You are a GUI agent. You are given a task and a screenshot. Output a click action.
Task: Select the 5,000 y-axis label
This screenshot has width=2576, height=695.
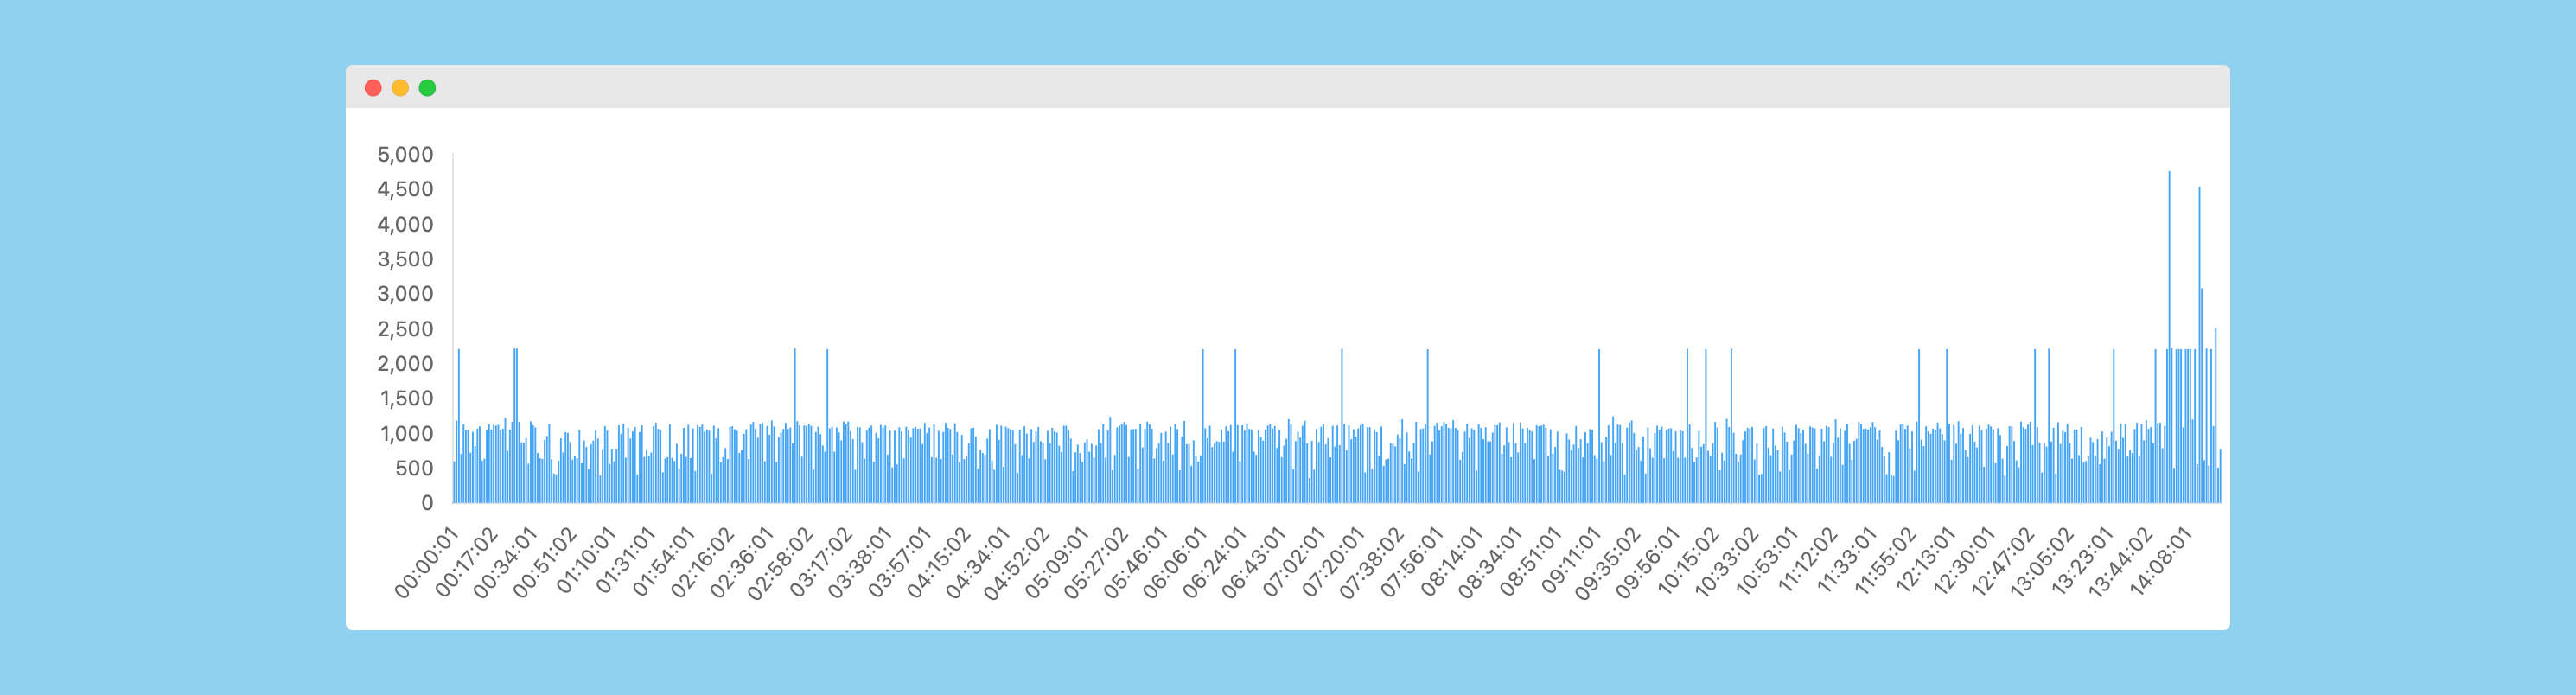405,154
